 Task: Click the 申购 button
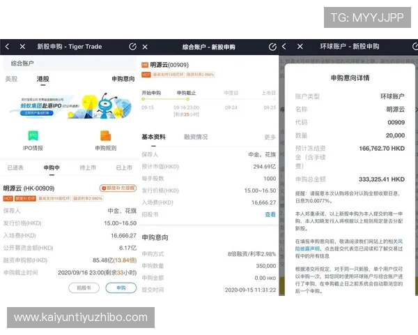[x=121, y=288]
